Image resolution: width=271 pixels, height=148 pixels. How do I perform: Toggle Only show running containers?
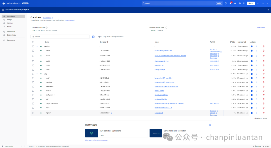(100, 37)
